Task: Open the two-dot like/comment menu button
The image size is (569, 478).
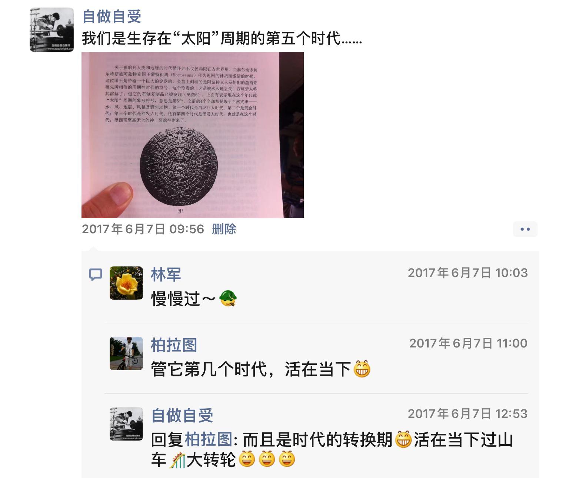Action: coord(525,229)
